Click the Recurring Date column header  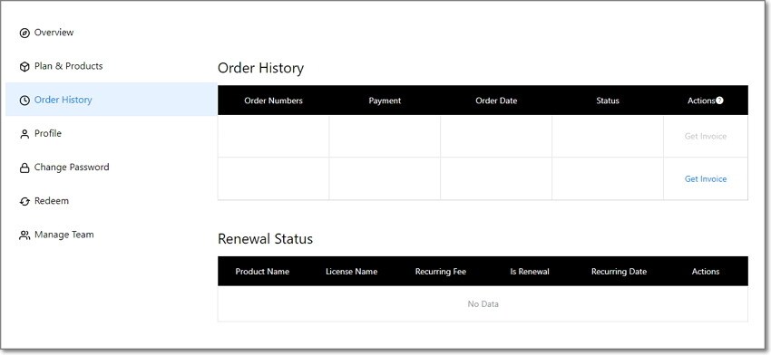click(x=619, y=272)
